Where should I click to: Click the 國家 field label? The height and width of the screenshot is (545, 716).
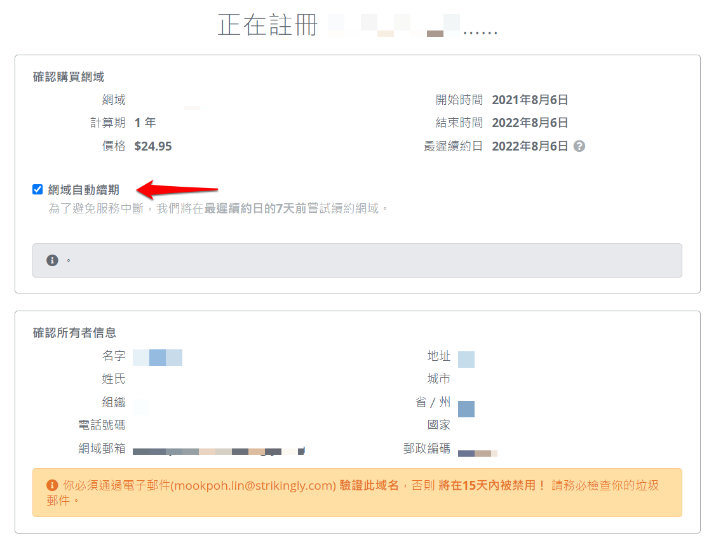pyautogui.click(x=439, y=425)
